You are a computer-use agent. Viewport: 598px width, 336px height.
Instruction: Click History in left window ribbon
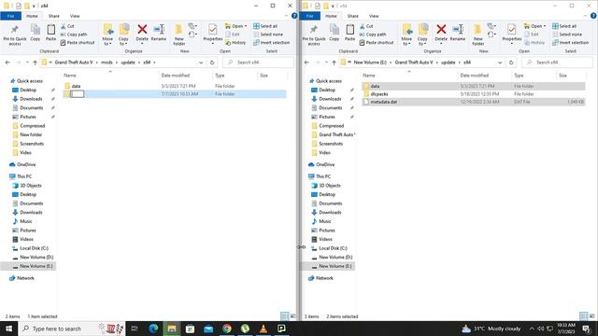tap(235, 43)
